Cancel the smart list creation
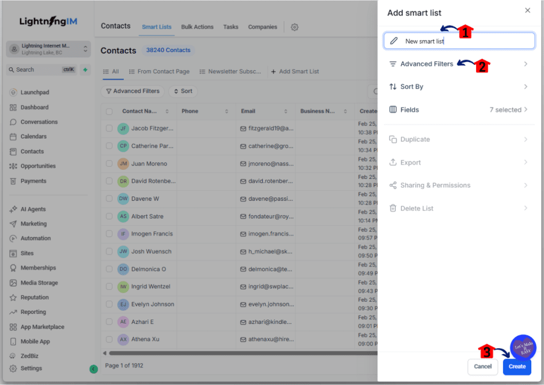The width and height of the screenshot is (544, 385). pyautogui.click(x=482, y=366)
